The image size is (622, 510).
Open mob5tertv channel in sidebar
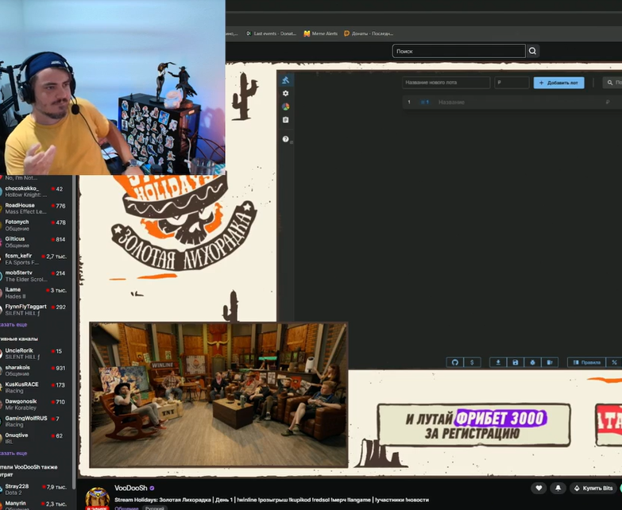[34, 276]
